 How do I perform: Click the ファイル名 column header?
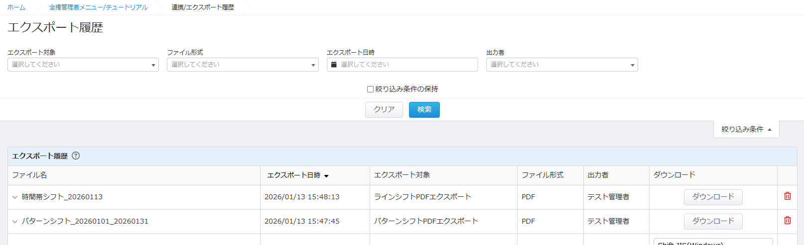tap(29, 175)
